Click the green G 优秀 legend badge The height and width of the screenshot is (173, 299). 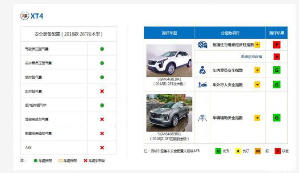pyautogui.click(x=218, y=151)
